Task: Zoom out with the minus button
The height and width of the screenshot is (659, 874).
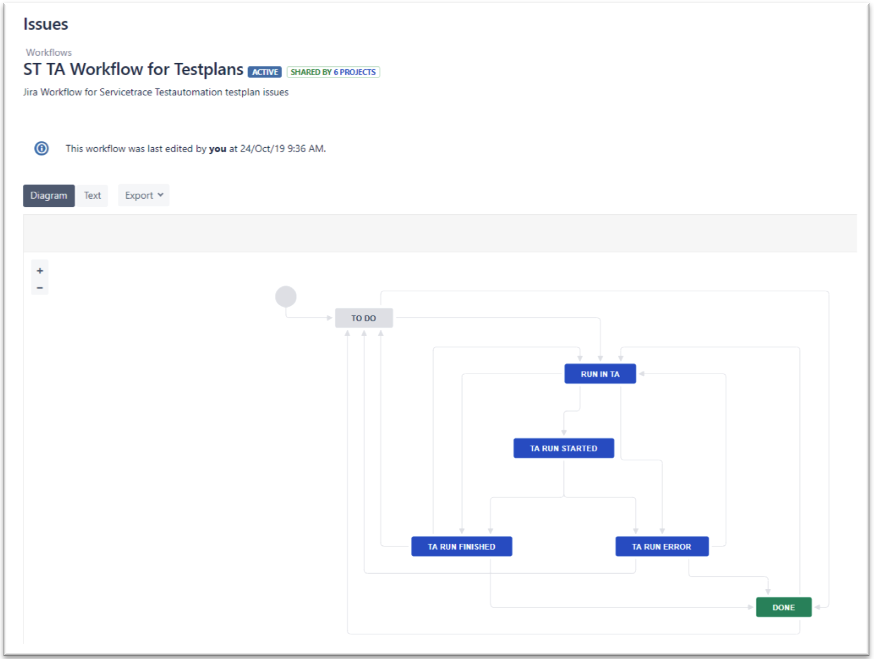Action: [40, 288]
